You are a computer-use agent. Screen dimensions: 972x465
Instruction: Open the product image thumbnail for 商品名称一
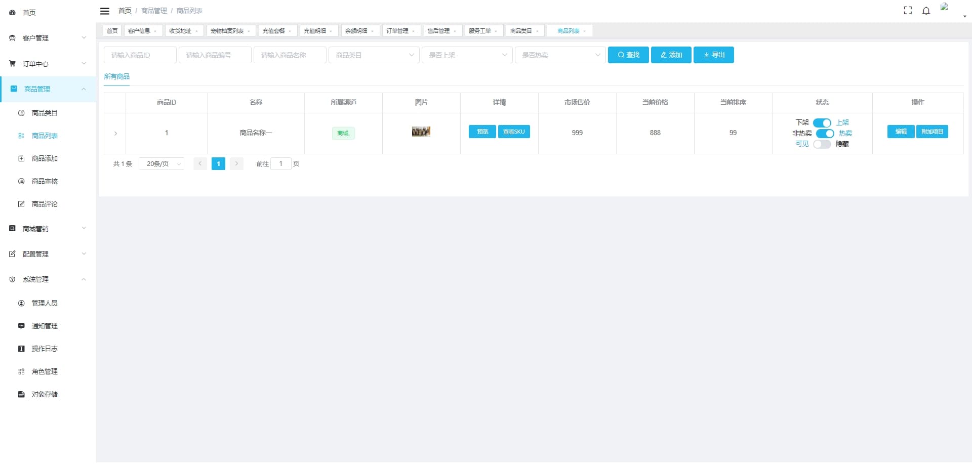tap(421, 132)
